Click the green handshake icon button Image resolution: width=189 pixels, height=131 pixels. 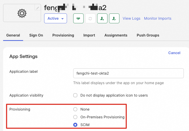coord(78,18)
